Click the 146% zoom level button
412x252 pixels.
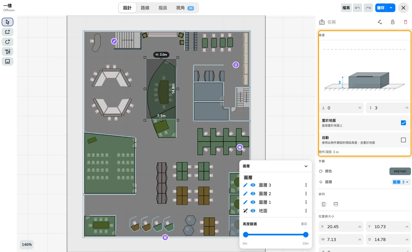[x=27, y=244]
